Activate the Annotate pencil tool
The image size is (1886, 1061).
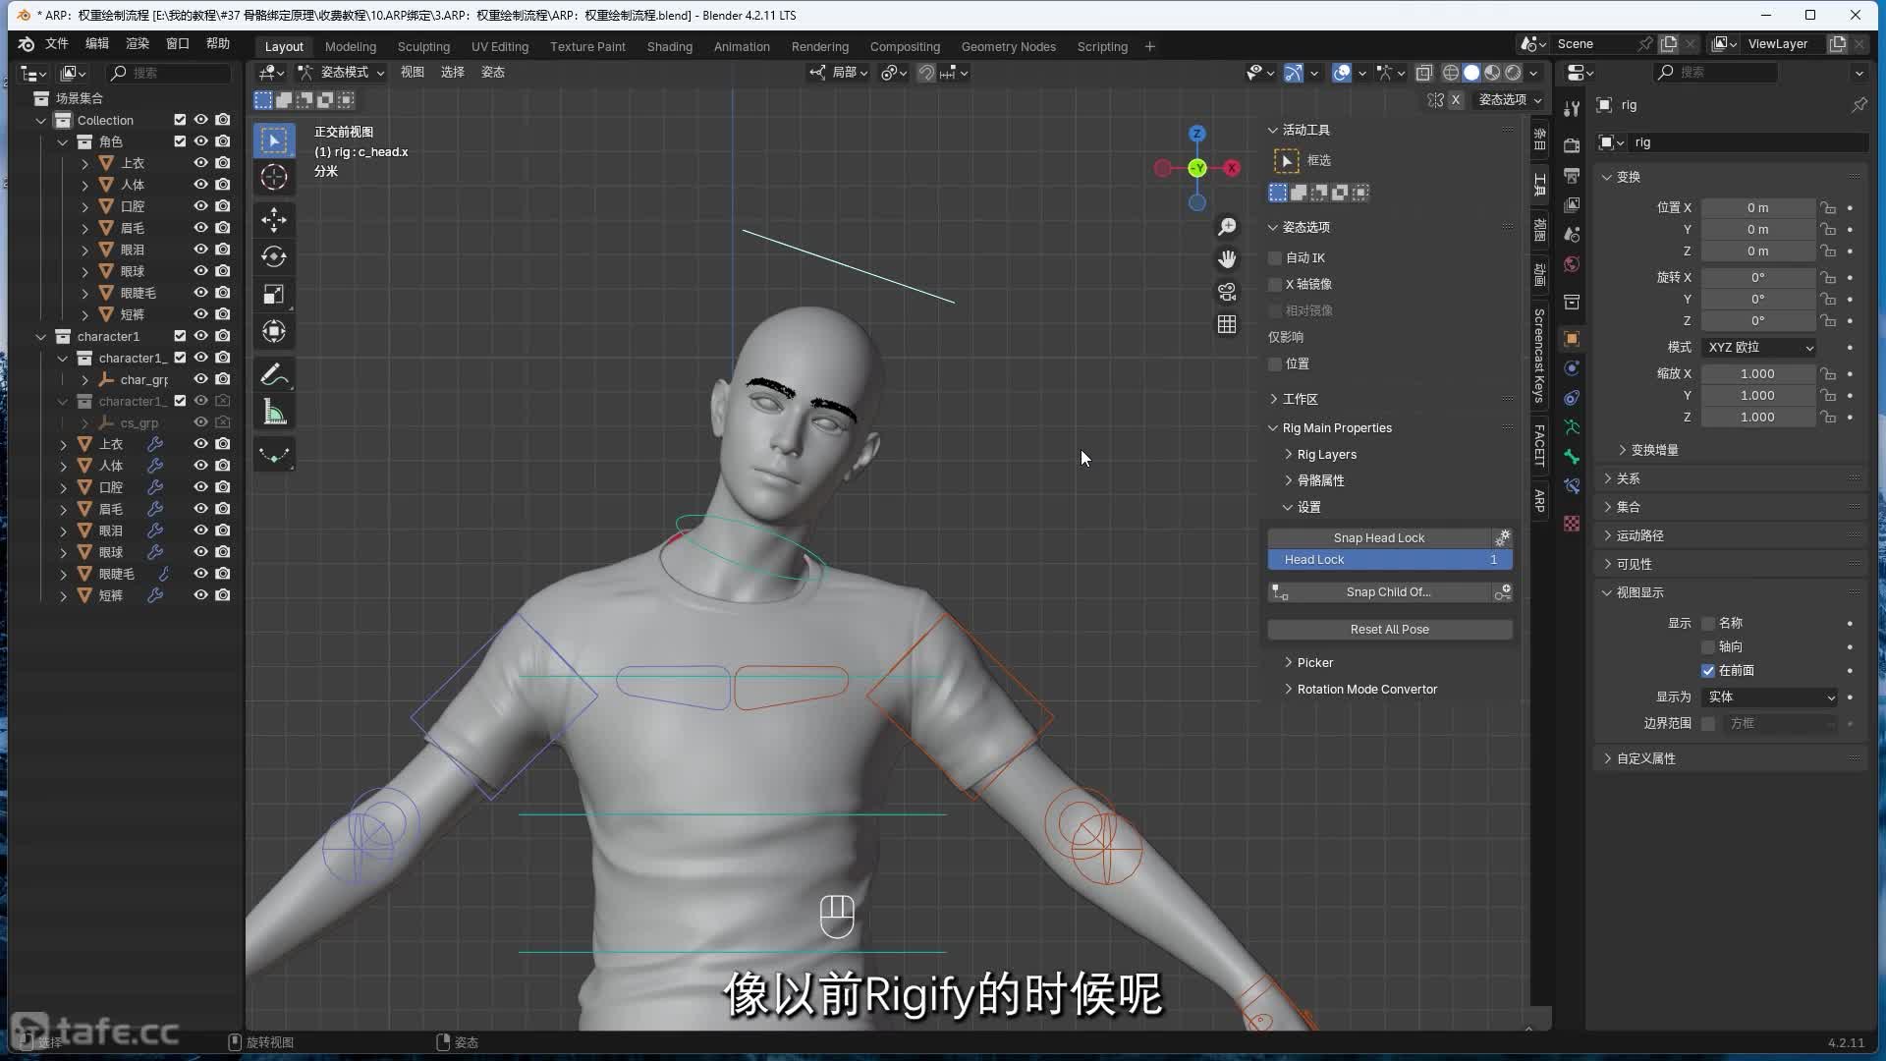(274, 374)
